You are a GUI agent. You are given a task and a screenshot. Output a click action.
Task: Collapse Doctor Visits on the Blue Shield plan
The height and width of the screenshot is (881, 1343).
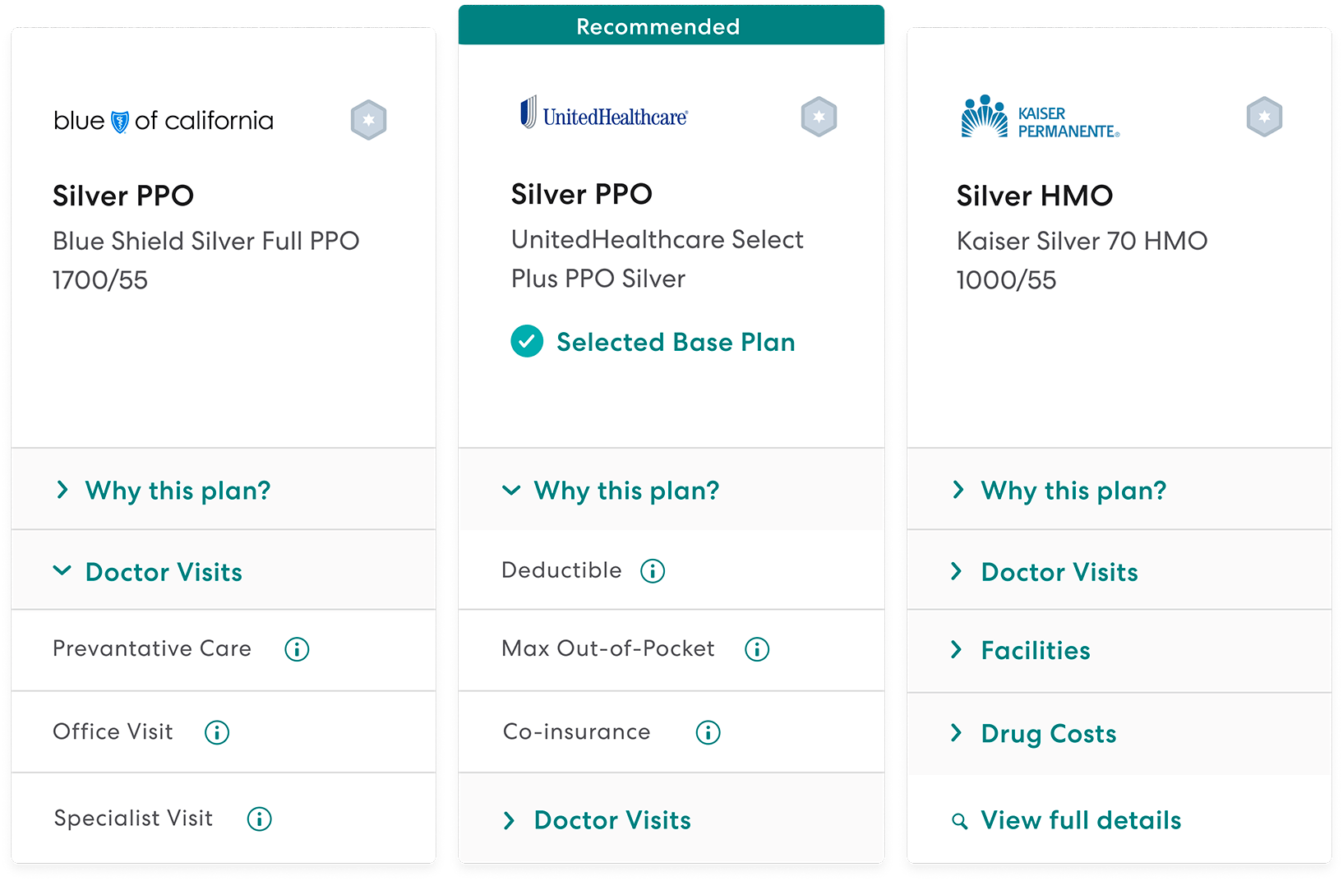click(x=162, y=572)
